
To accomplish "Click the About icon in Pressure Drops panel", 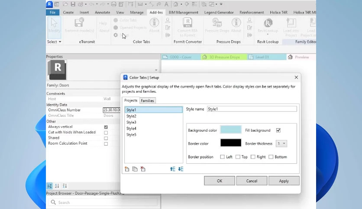I will point(236,22).
